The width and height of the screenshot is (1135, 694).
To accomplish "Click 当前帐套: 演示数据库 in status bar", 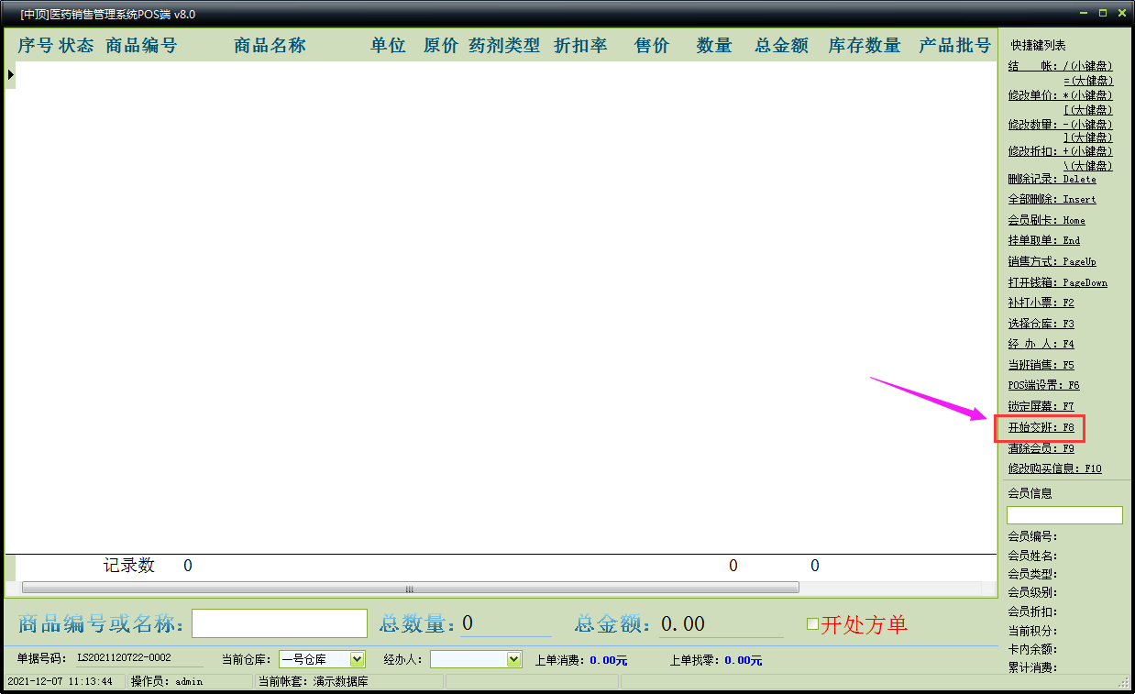I will coord(314,681).
